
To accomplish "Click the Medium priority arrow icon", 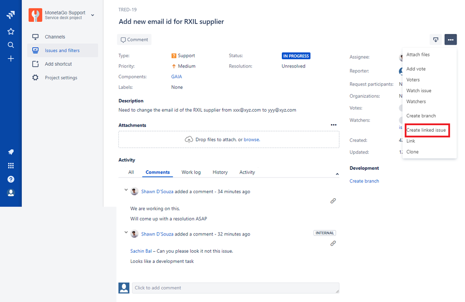I will pos(174,67).
